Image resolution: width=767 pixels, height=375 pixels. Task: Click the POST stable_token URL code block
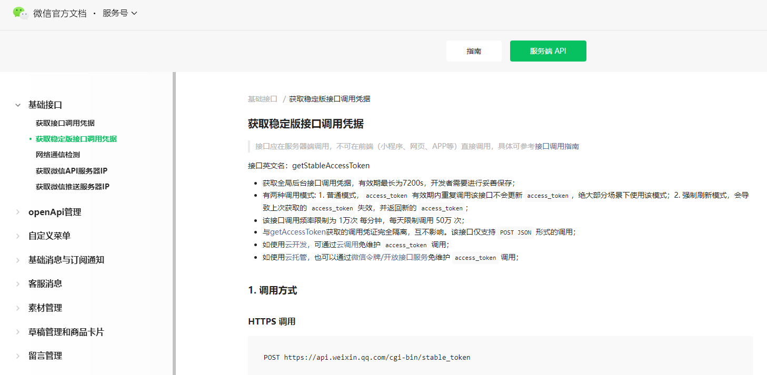point(500,356)
